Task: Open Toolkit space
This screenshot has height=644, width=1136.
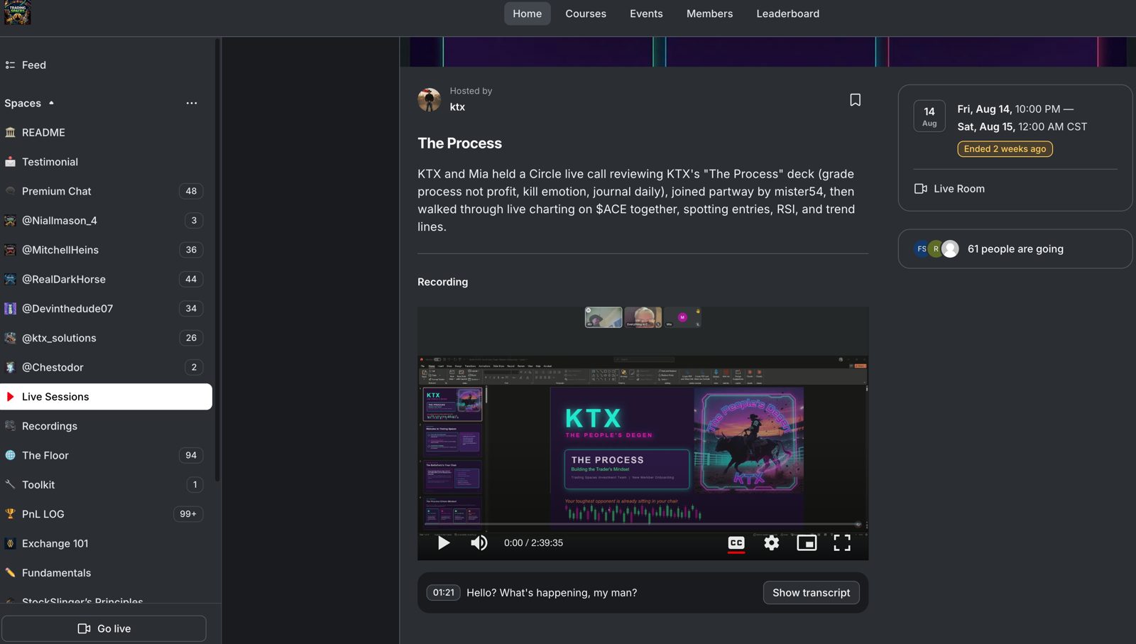Action: 106,485
